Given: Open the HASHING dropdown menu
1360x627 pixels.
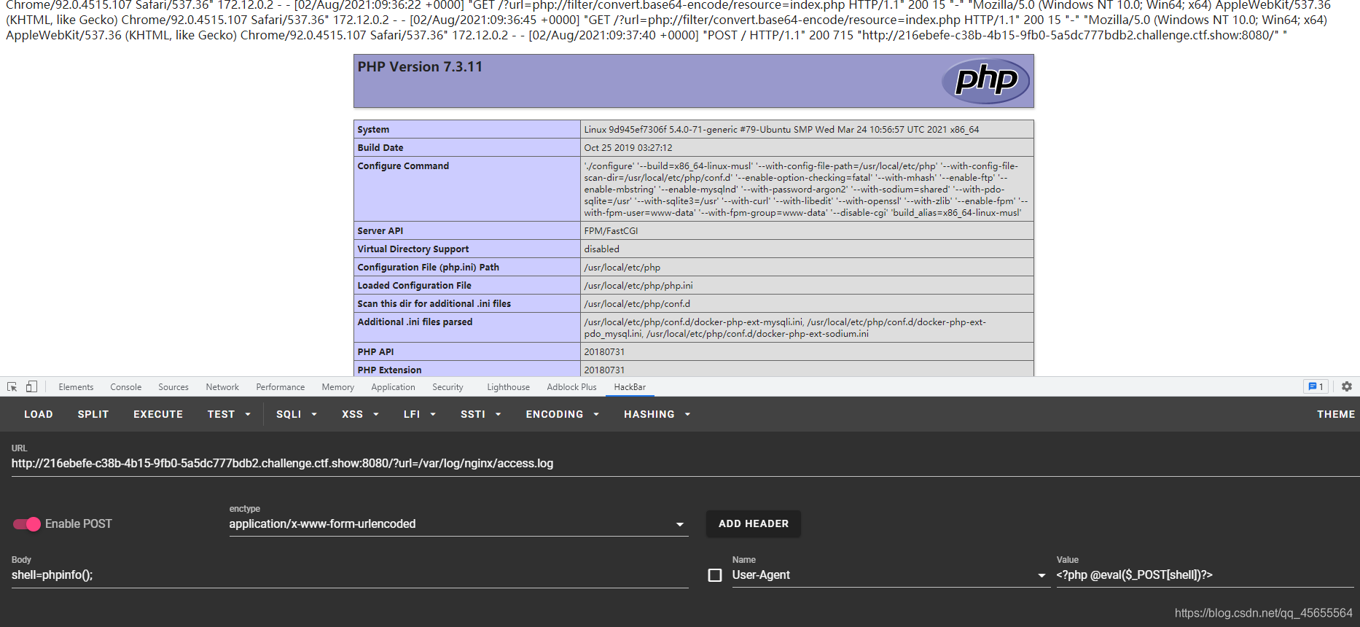Looking at the screenshot, I should click(x=657, y=414).
